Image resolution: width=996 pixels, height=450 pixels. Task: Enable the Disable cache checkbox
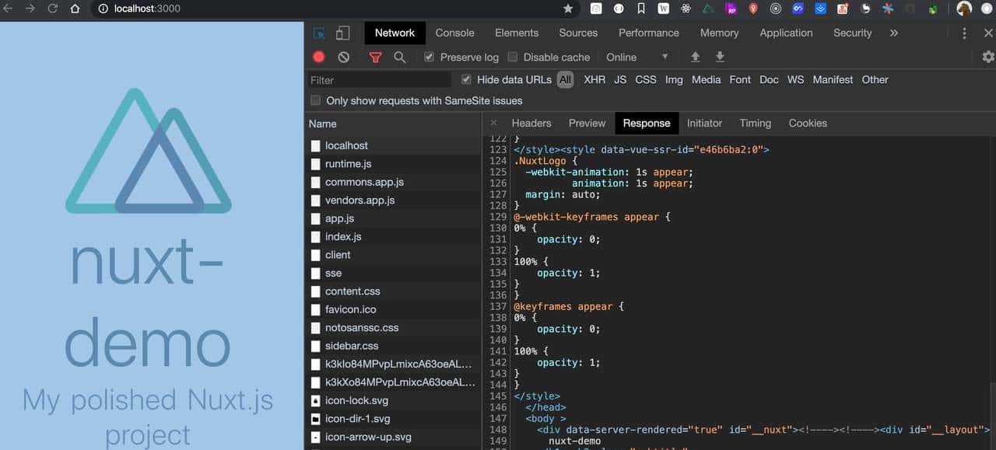(x=513, y=57)
